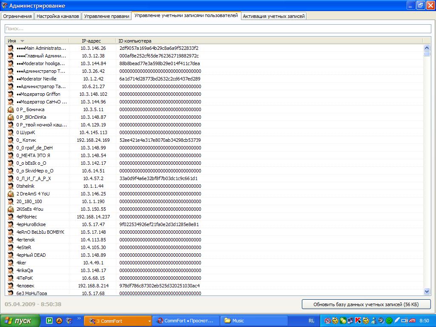
Task: Click the icon beside ••Moderator Neville
Action: 11,79
